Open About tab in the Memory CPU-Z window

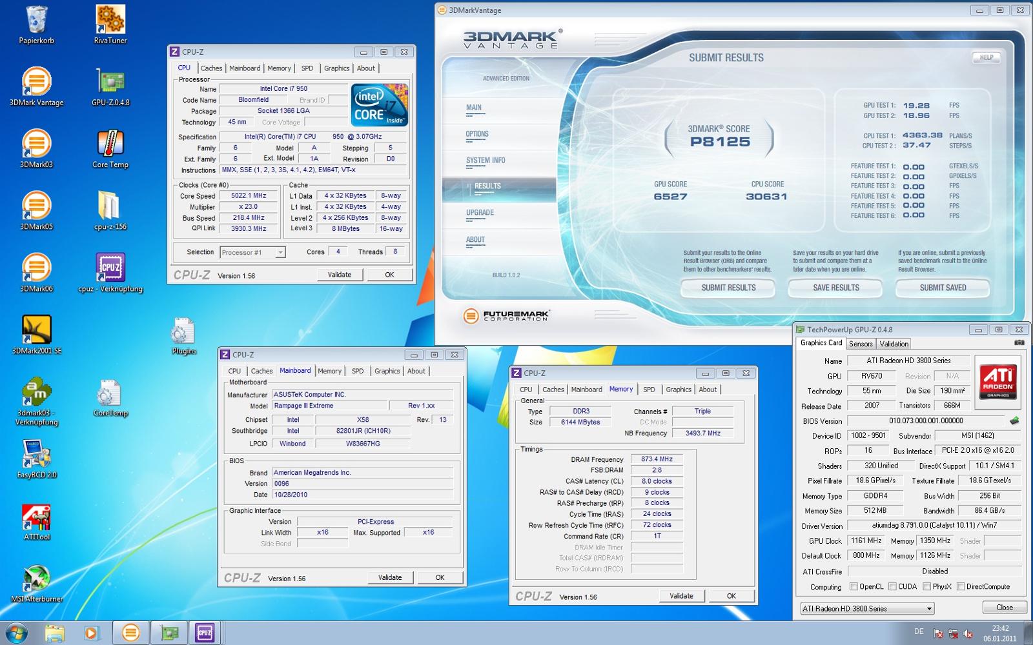point(708,390)
